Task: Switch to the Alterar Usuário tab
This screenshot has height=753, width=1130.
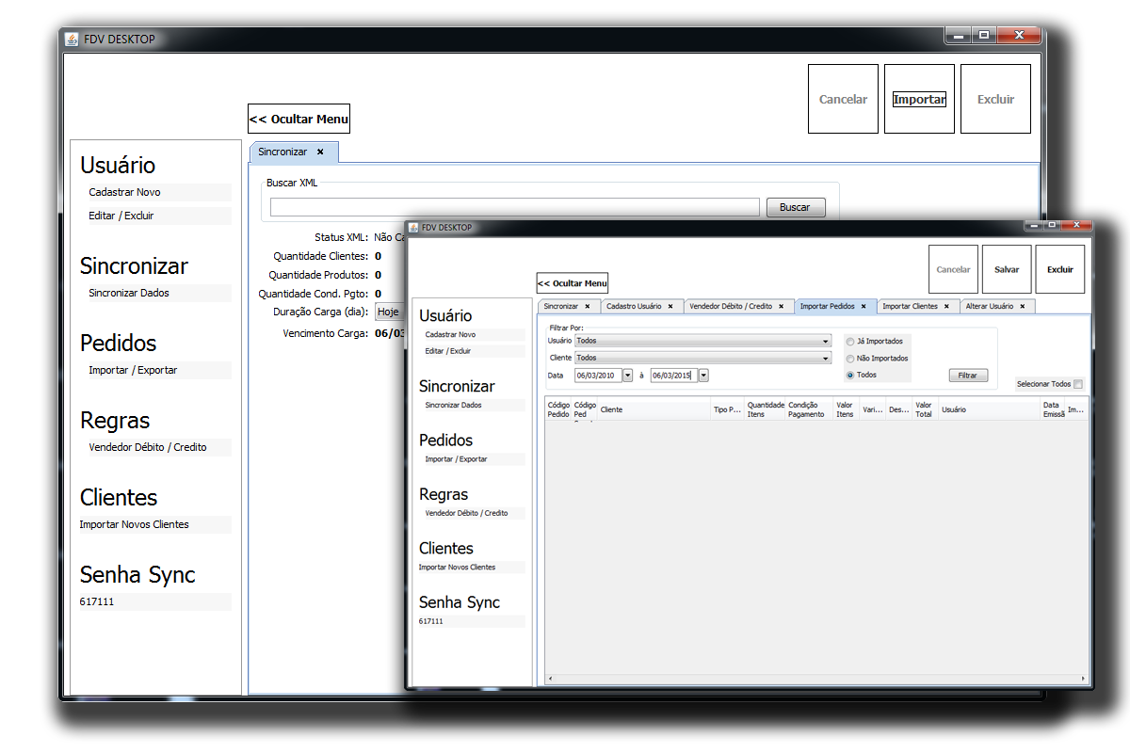Action: click(989, 307)
